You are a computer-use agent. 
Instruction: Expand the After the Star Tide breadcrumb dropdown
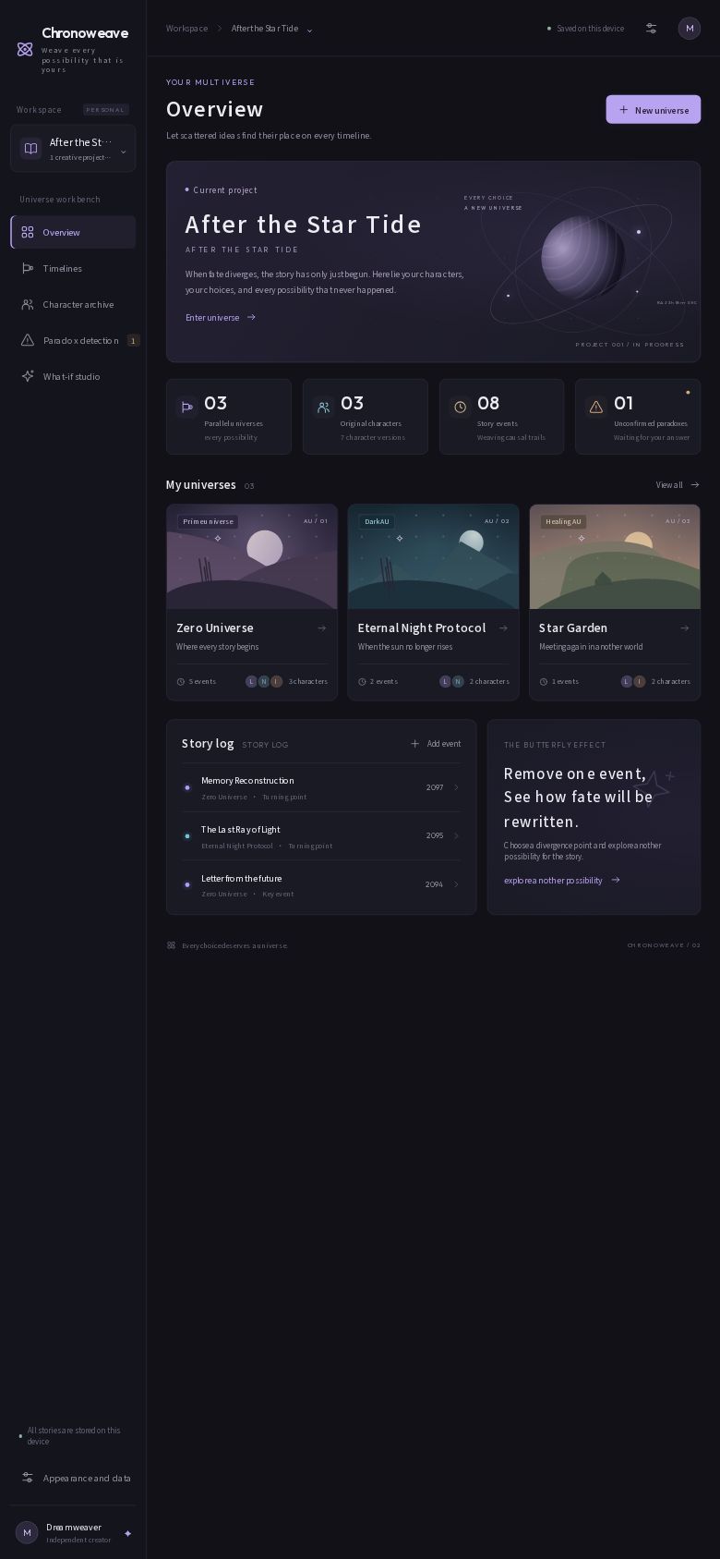tap(309, 30)
